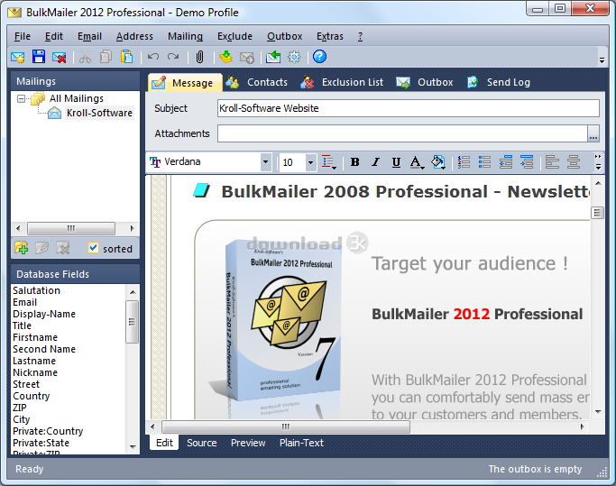Switch to the Source view tab
Viewport: 616px width, 486px height.
pyautogui.click(x=202, y=443)
